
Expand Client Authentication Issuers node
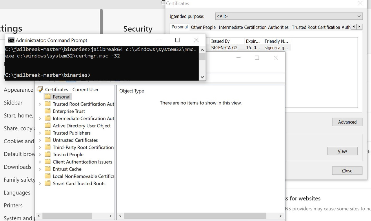(x=40, y=162)
